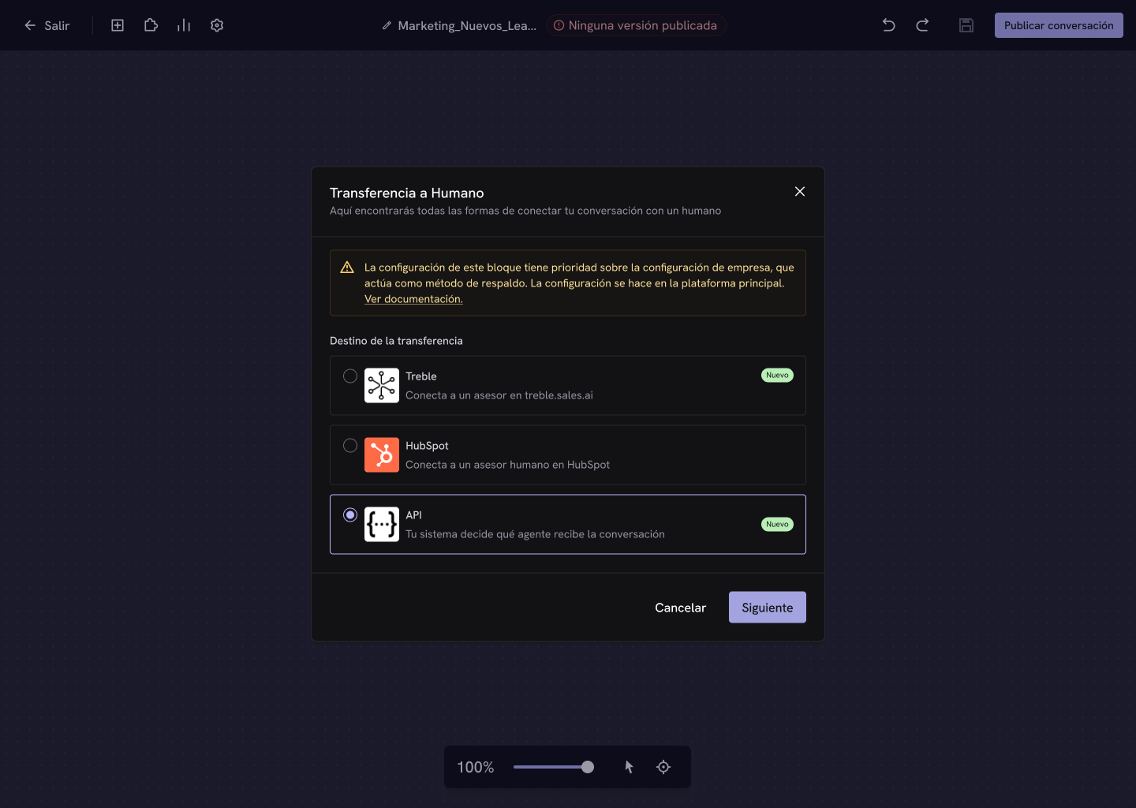Viewport: 1136px width, 808px height.
Task: Click text Conecta a un asesor en treble.sales.ai
Action: [499, 395]
